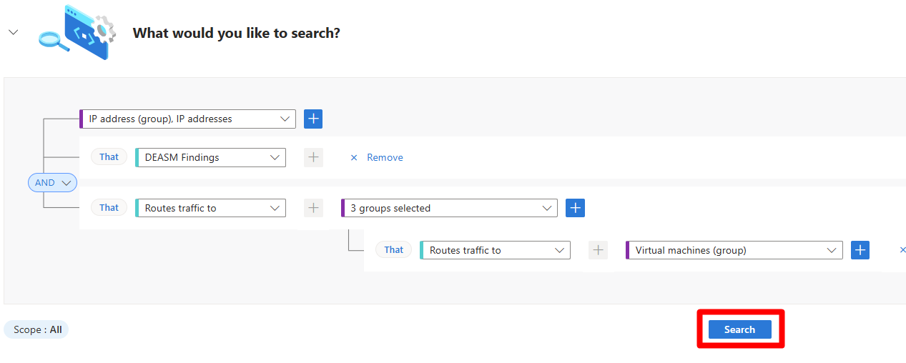Click blue plus beside Virtual machines group
906x363 pixels.
pyautogui.click(x=860, y=250)
